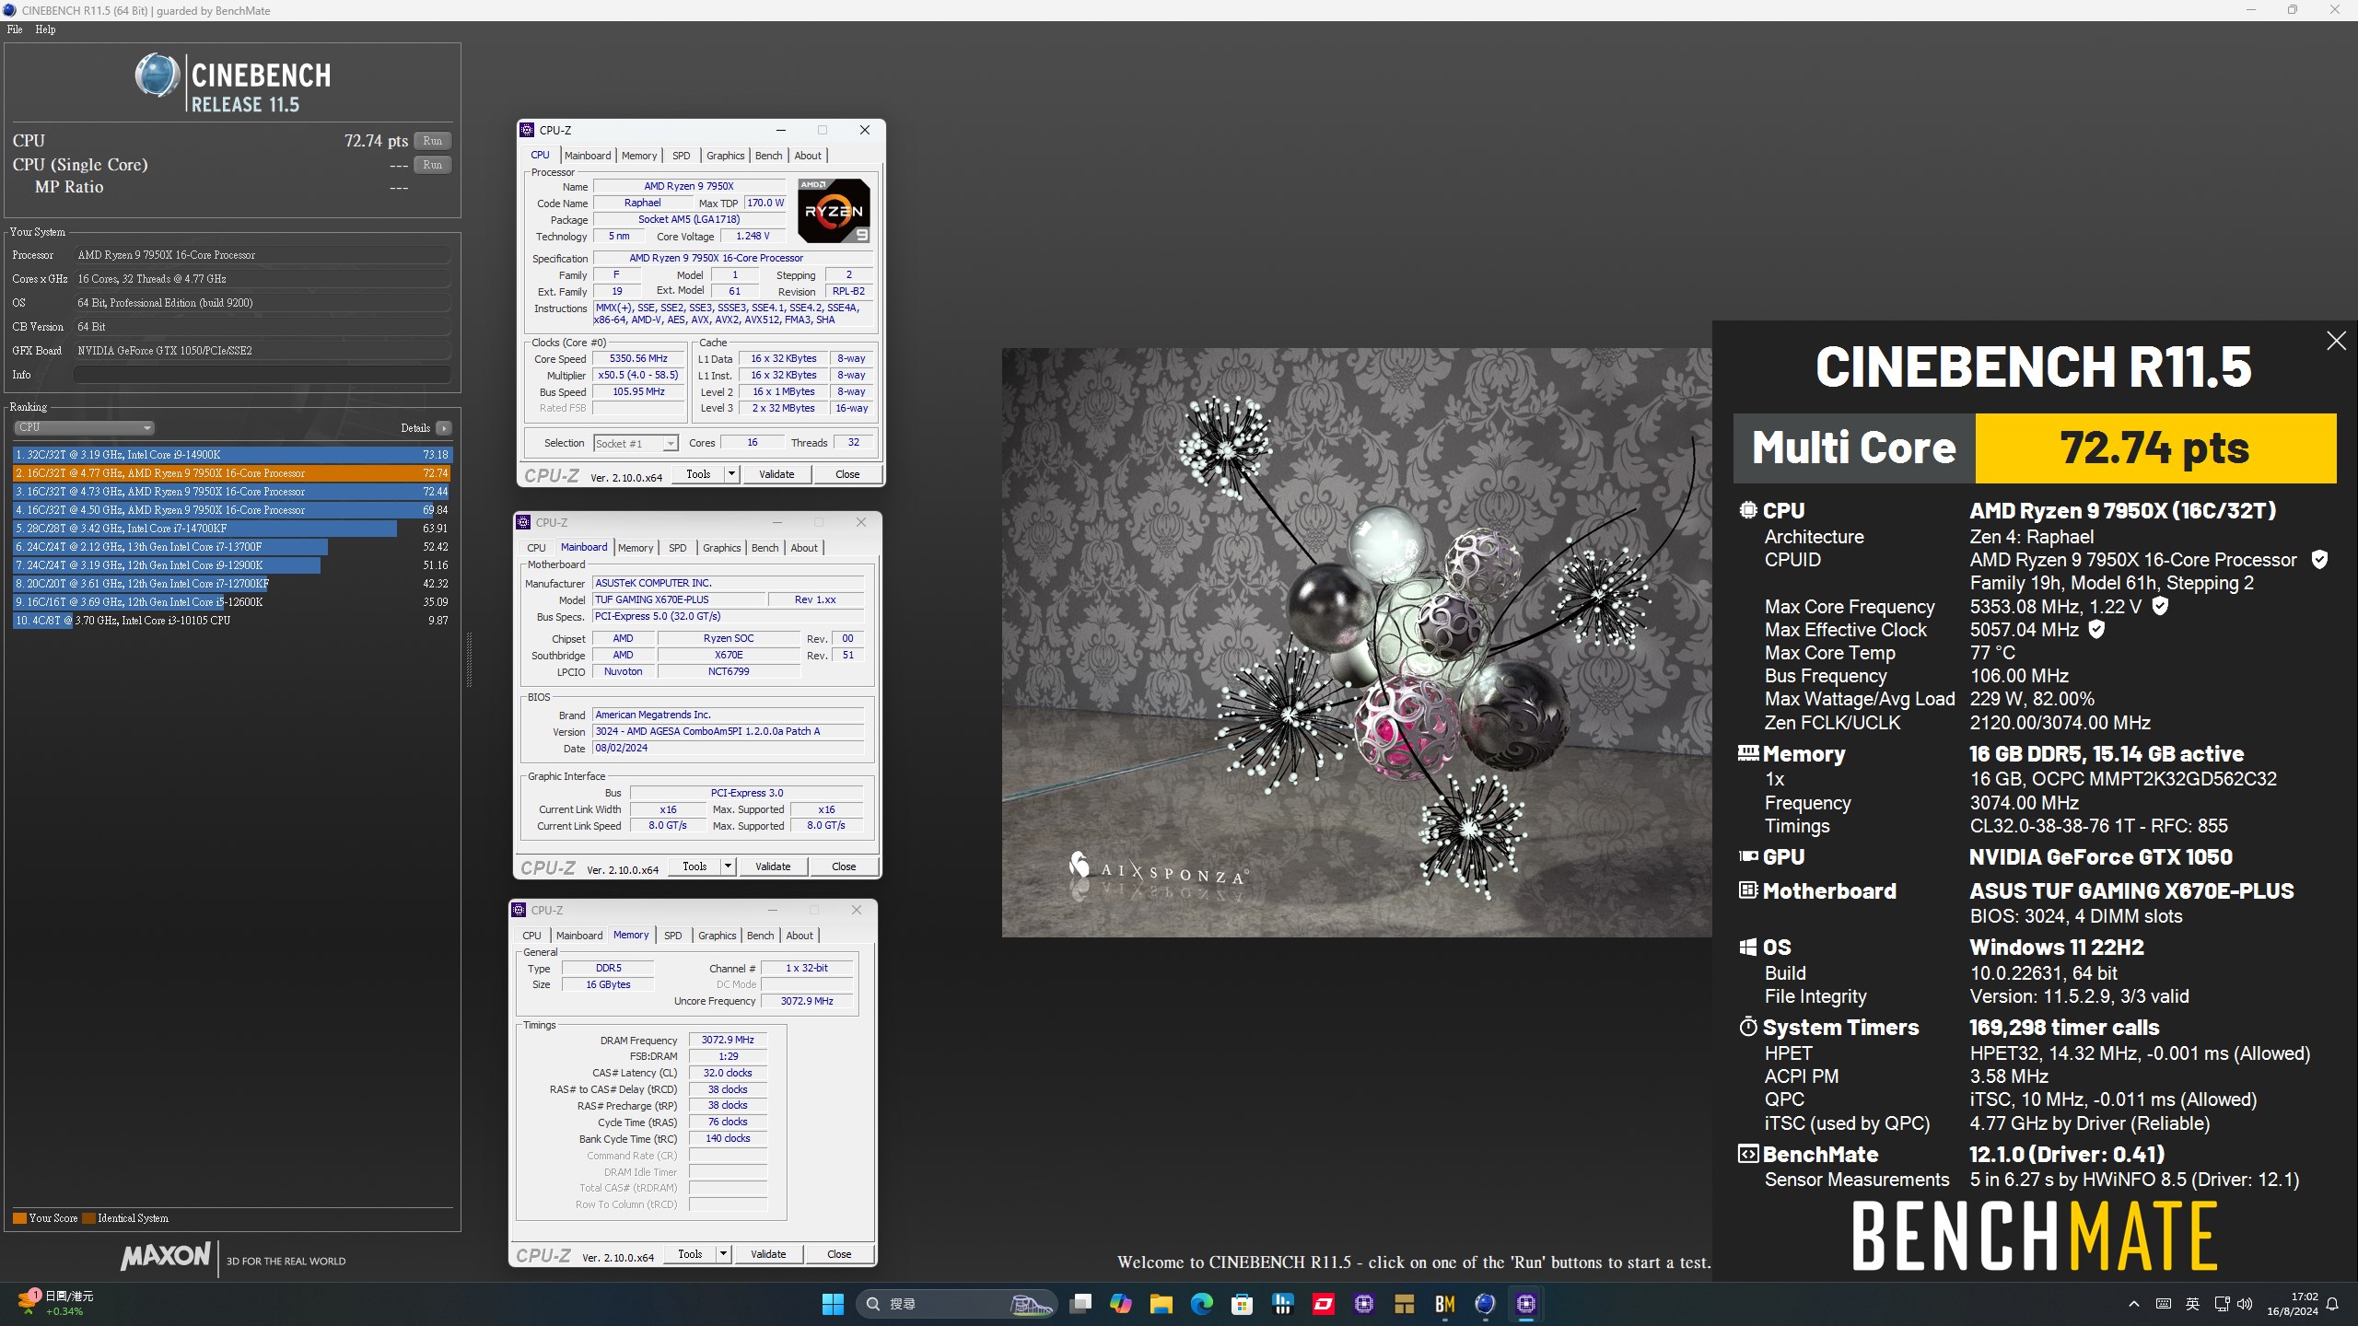The image size is (2358, 1326).
Task: Click the red square taskbar icon
Action: (1324, 1304)
